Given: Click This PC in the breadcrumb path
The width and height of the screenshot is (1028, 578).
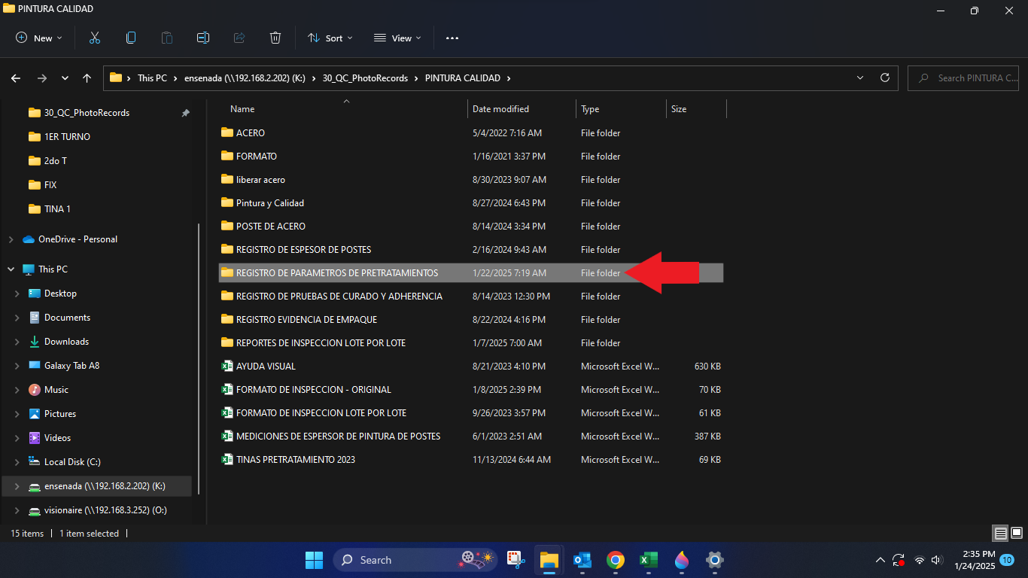Looking at the screenshot, I should tap(152, 78).
